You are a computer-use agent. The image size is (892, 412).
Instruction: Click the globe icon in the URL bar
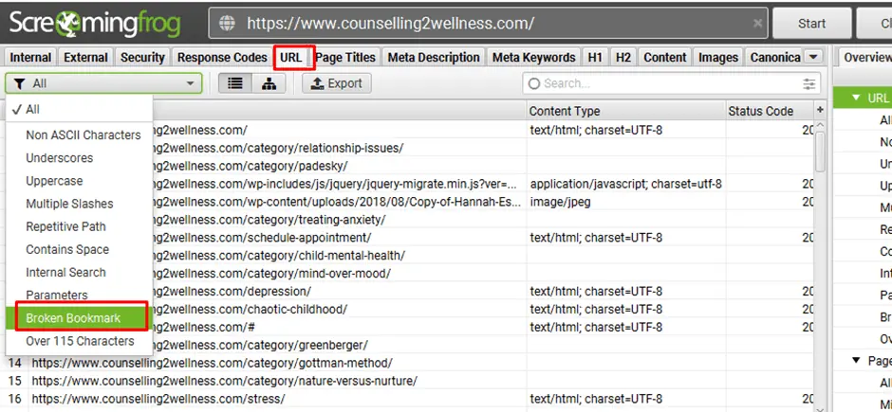click(227, 24)
